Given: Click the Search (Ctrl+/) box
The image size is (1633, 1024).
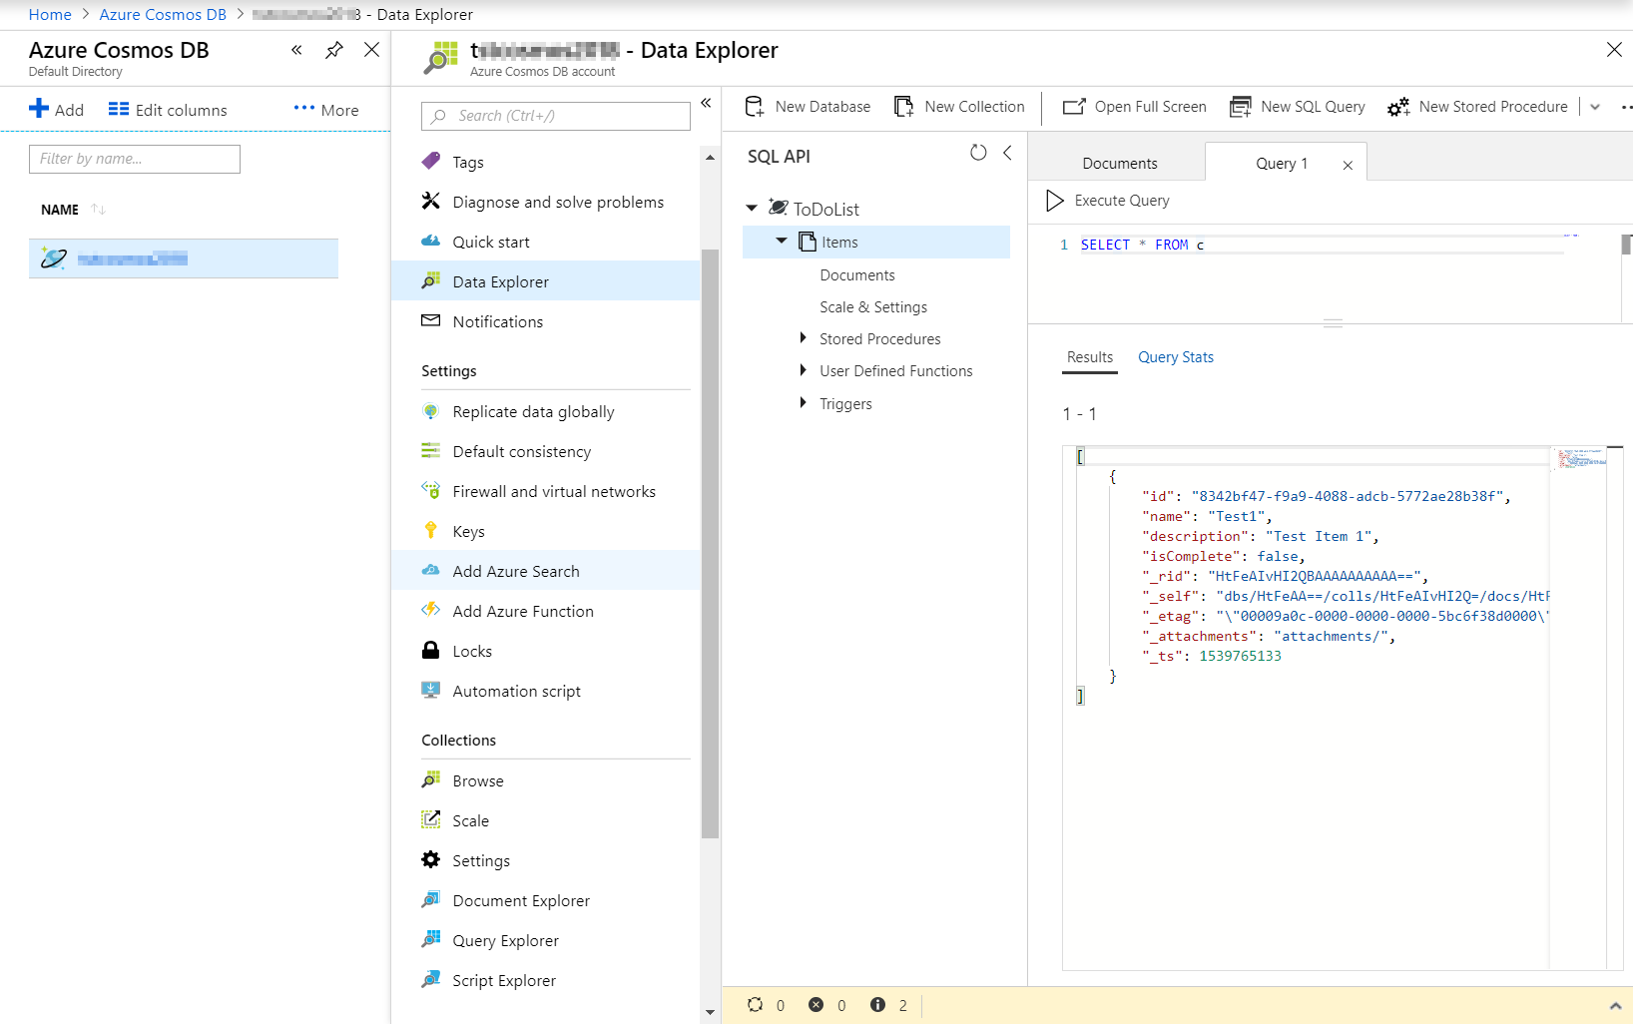Looking at the screenshot, I should [556, 116].
